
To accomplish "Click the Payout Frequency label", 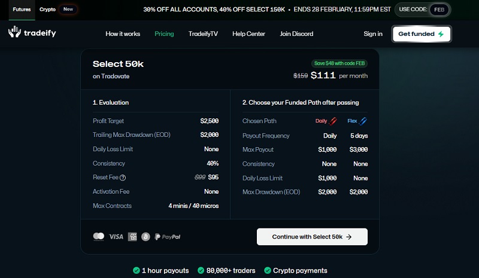I will pos(266,136).
